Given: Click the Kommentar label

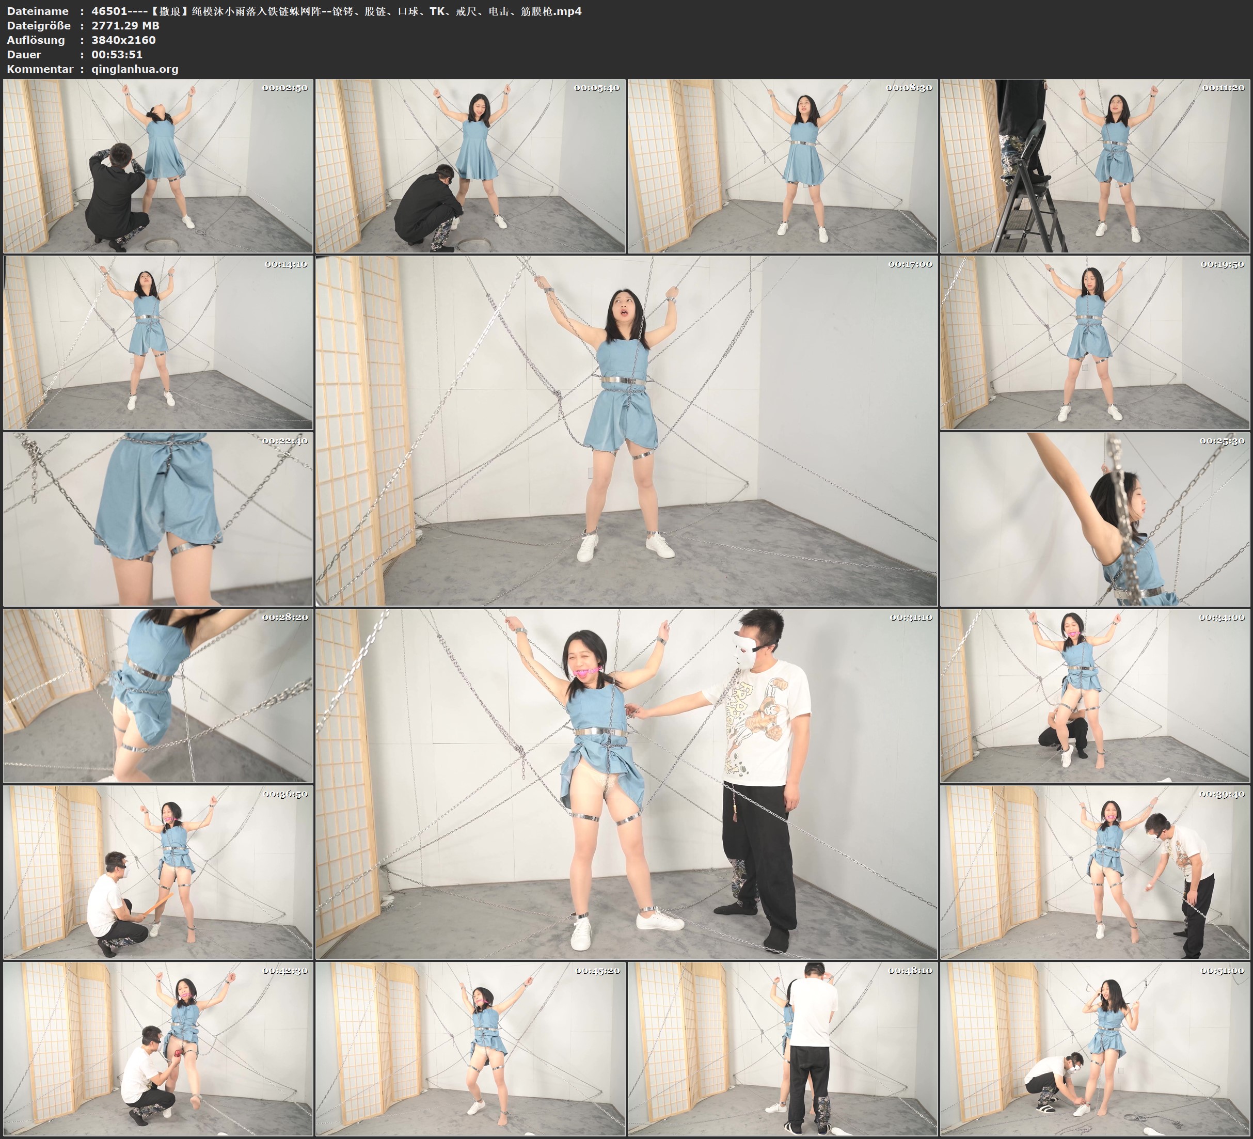Looking at the screenshot, I should coord(40,69).
